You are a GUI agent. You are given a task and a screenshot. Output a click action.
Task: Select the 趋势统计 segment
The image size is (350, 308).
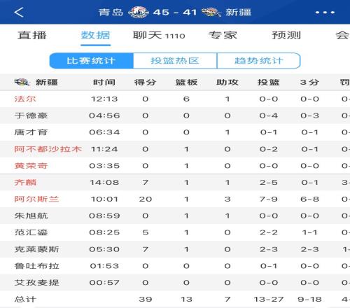pos(258,61)
